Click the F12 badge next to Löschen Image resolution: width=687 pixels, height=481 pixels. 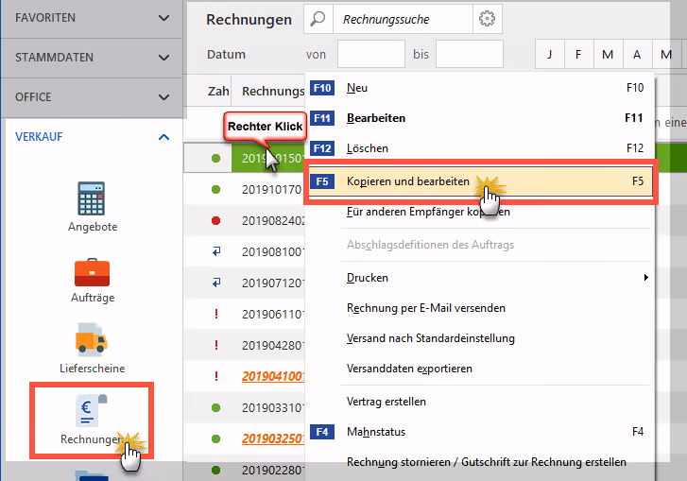[x=322, y=148]
